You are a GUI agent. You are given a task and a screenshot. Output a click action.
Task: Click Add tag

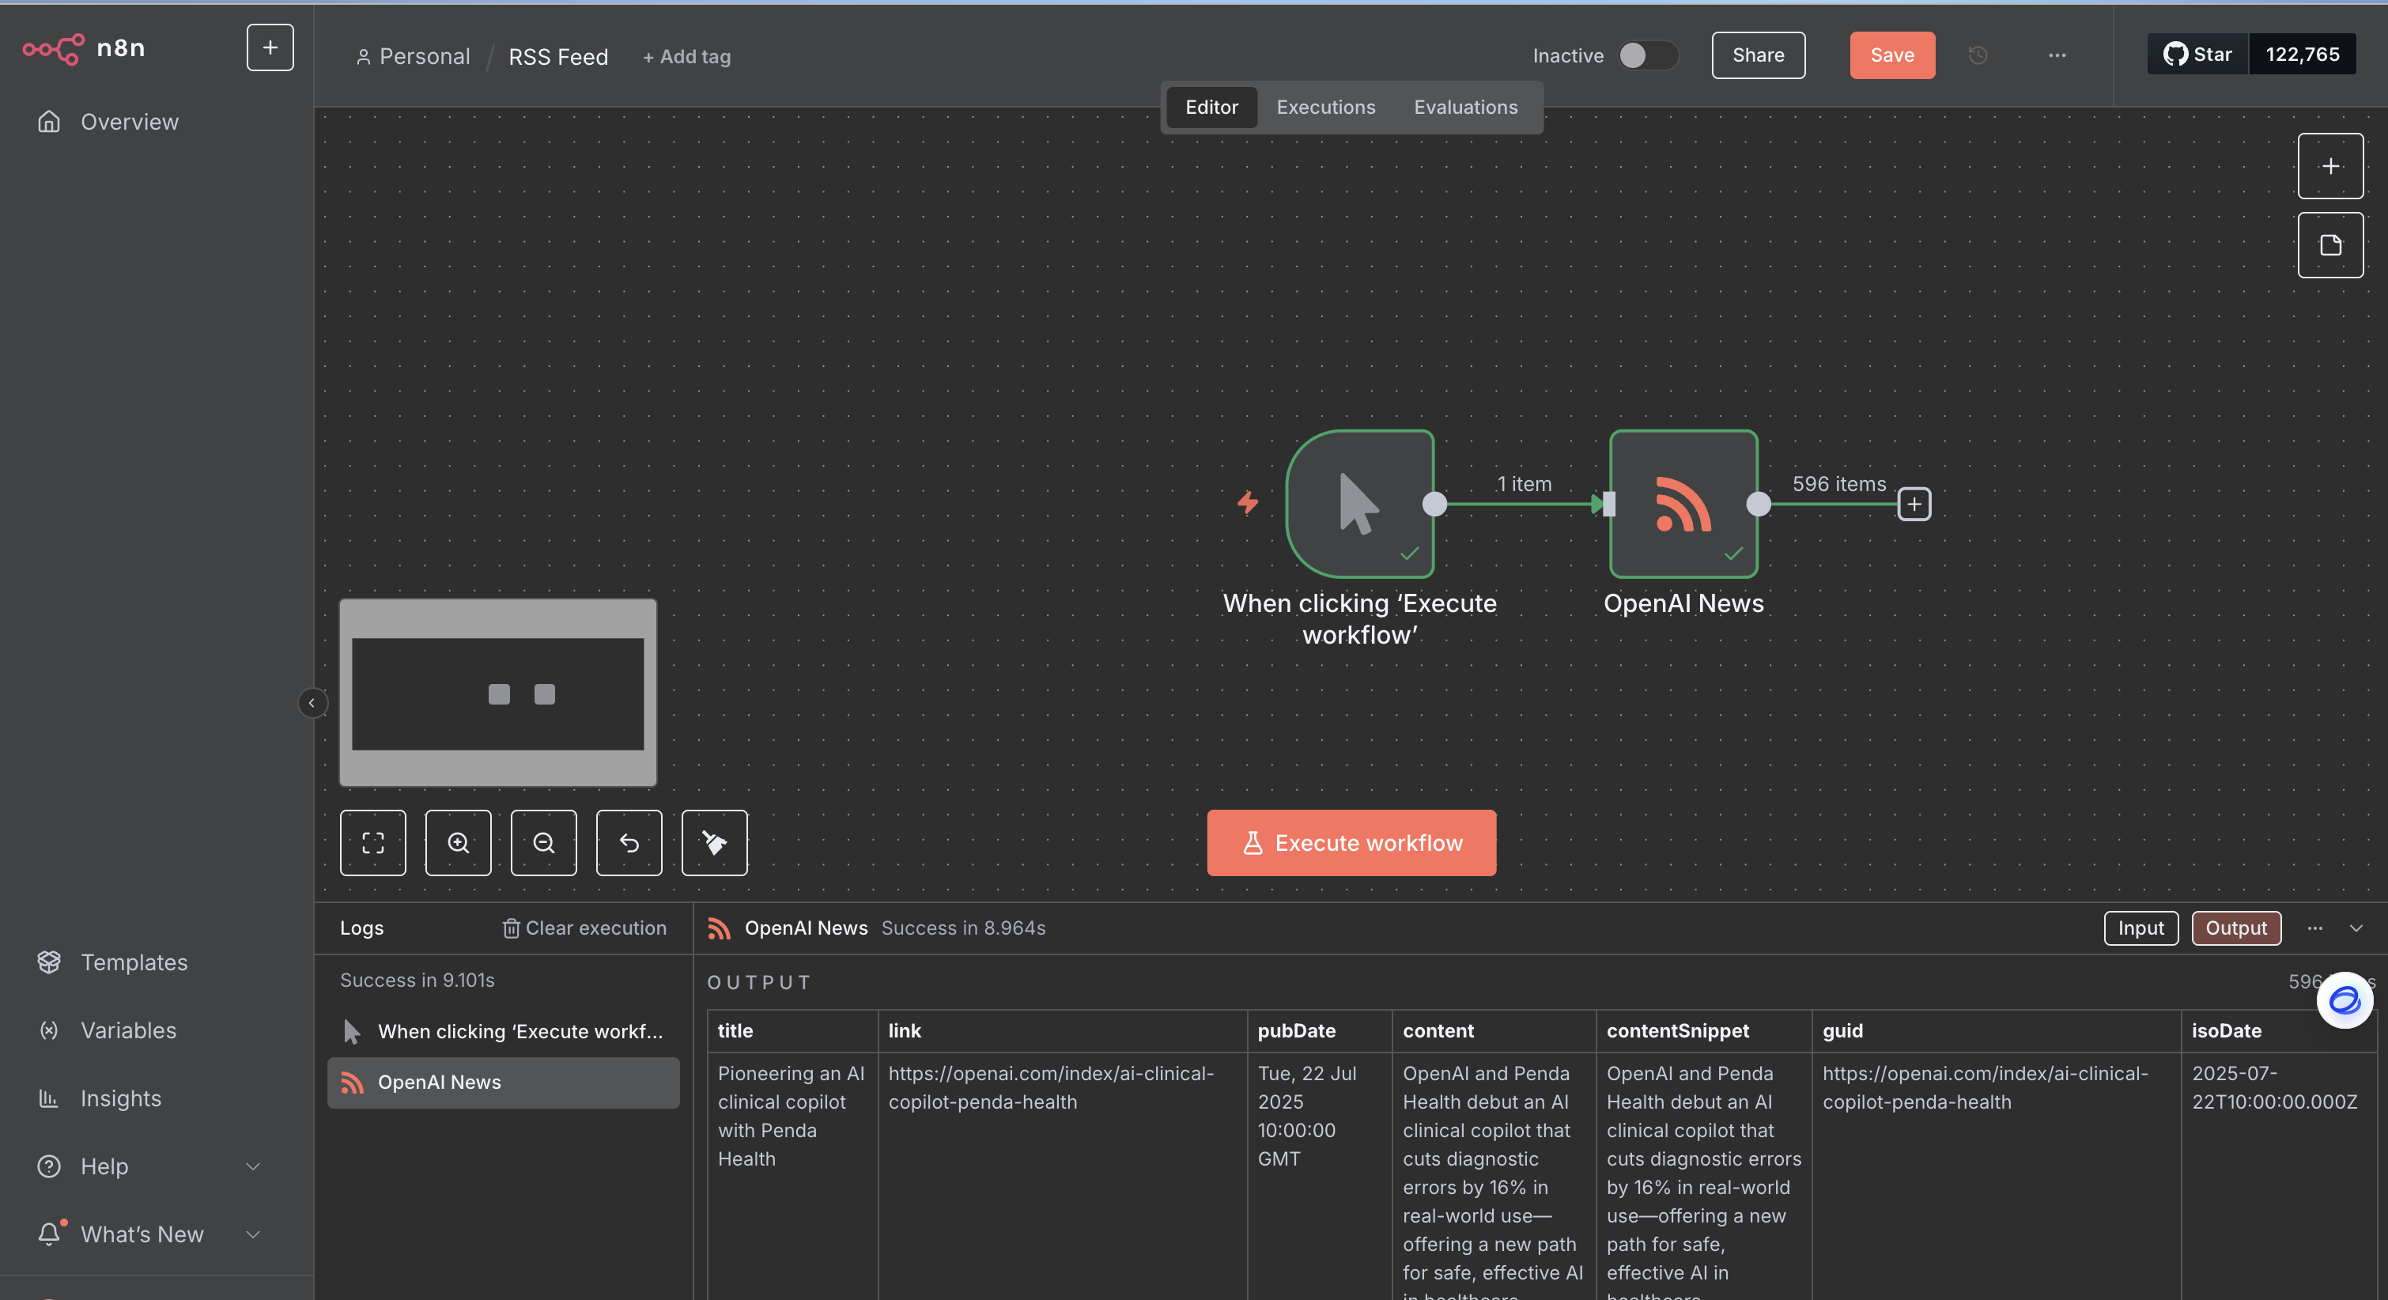tap(687, 57)
